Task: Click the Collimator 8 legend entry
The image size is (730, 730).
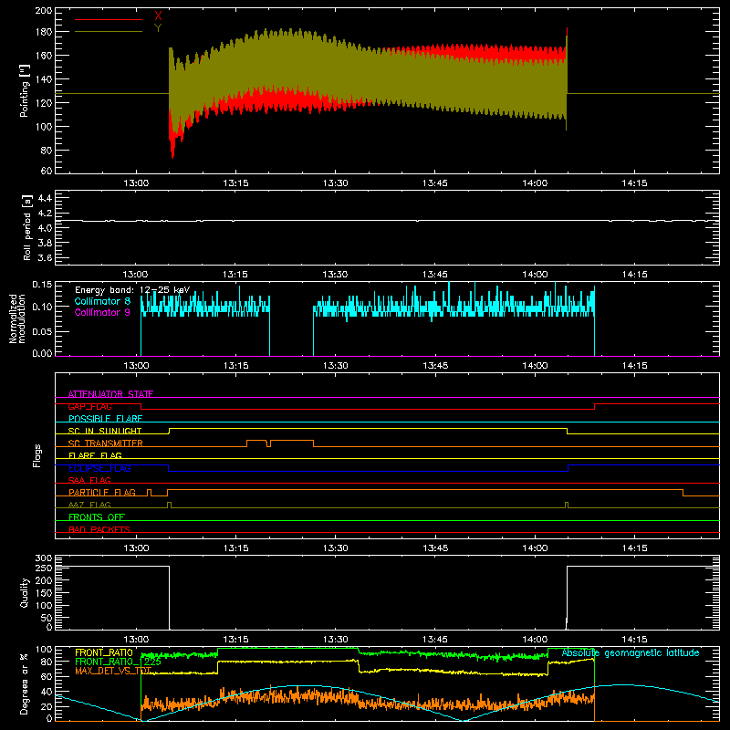Action: (x=102, y=301)
